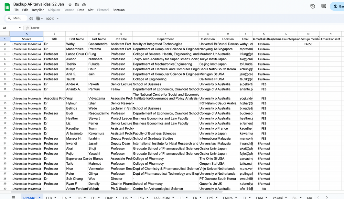
Task: Open the Data menu
Action: pyautogui.click(x=81, y=10)
